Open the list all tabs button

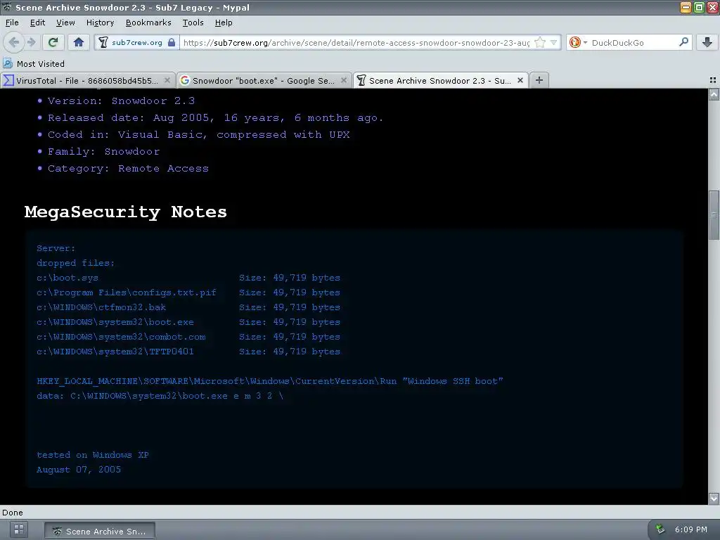[x=713, y=80]
